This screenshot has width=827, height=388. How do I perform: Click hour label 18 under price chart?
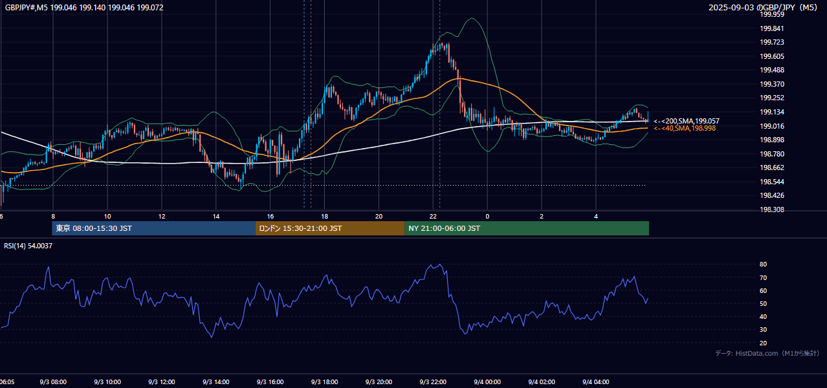325,216
